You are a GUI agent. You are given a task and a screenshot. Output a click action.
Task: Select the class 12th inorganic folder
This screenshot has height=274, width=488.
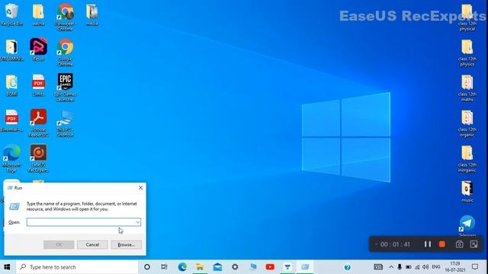(467, 159)
